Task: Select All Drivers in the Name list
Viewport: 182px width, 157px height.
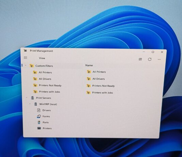Action: [98, 79]
